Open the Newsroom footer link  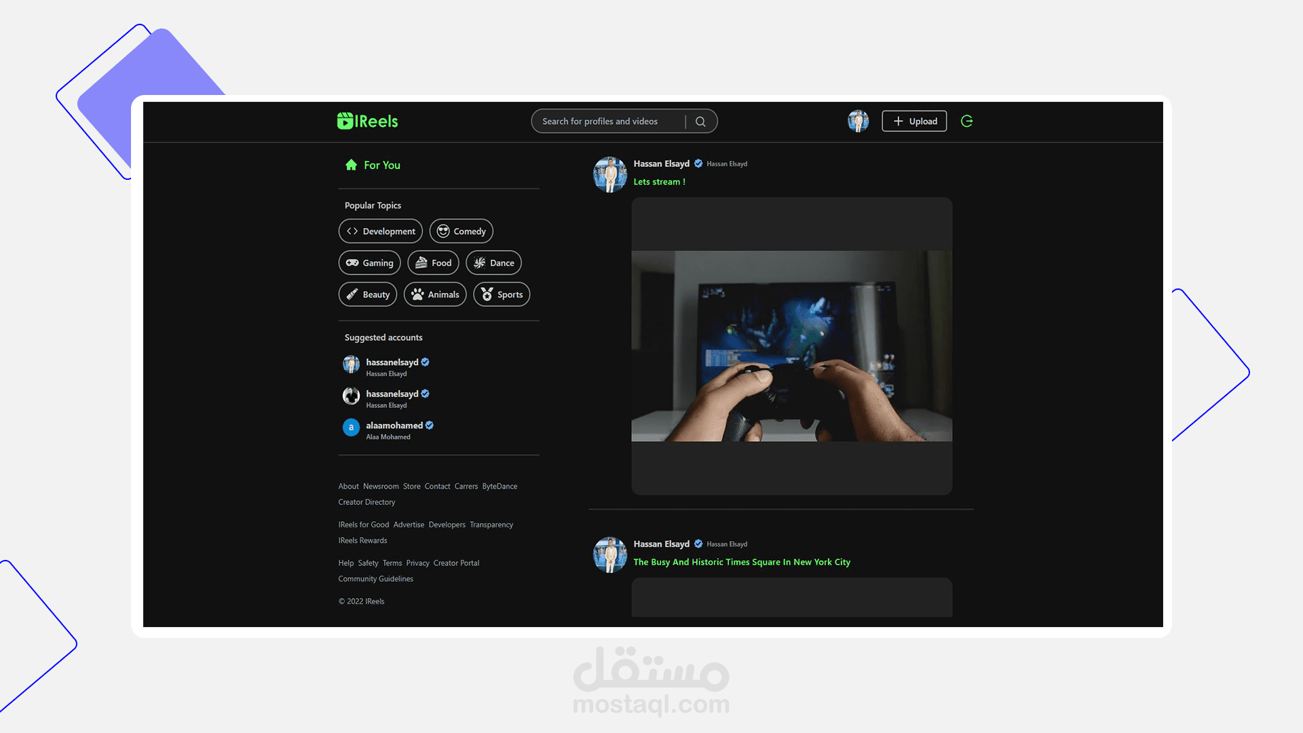(381, 487)
